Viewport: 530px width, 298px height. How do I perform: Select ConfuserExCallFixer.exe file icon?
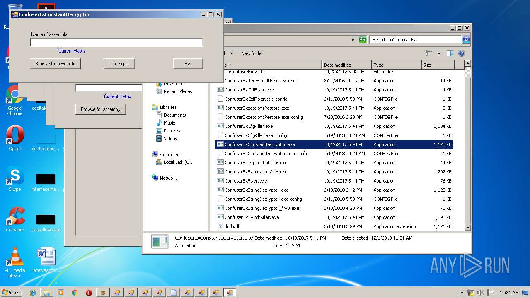point(220,90)
